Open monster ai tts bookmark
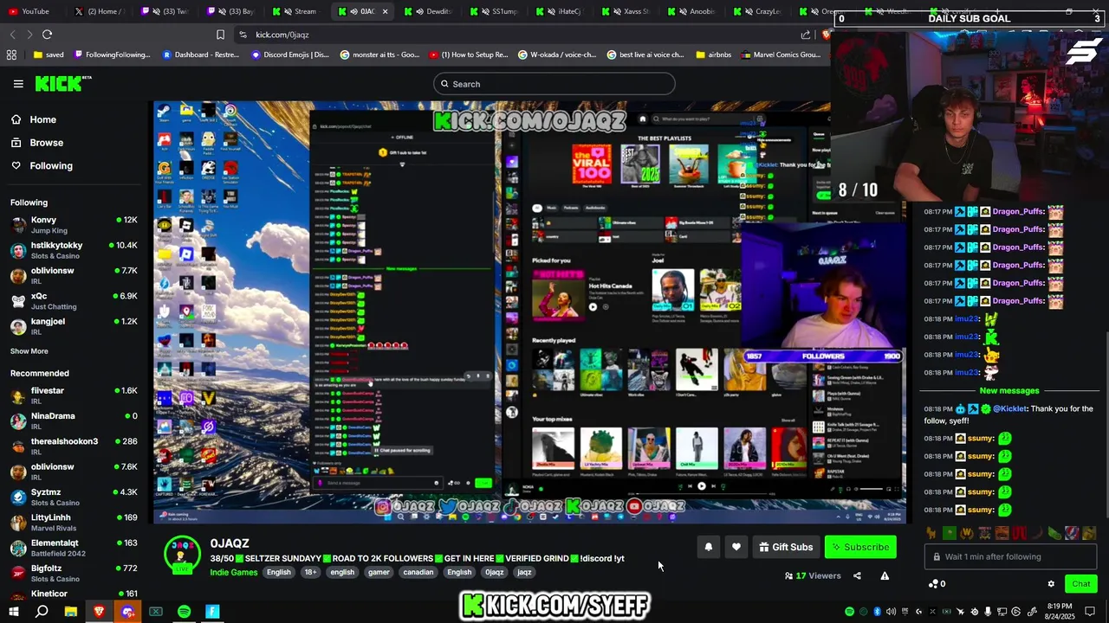The image size is (1109, 623). click(x=378, y=55)
